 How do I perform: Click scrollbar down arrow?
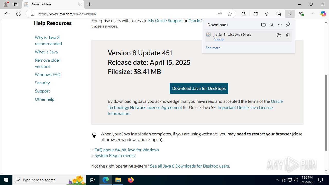tap(326, 170)
